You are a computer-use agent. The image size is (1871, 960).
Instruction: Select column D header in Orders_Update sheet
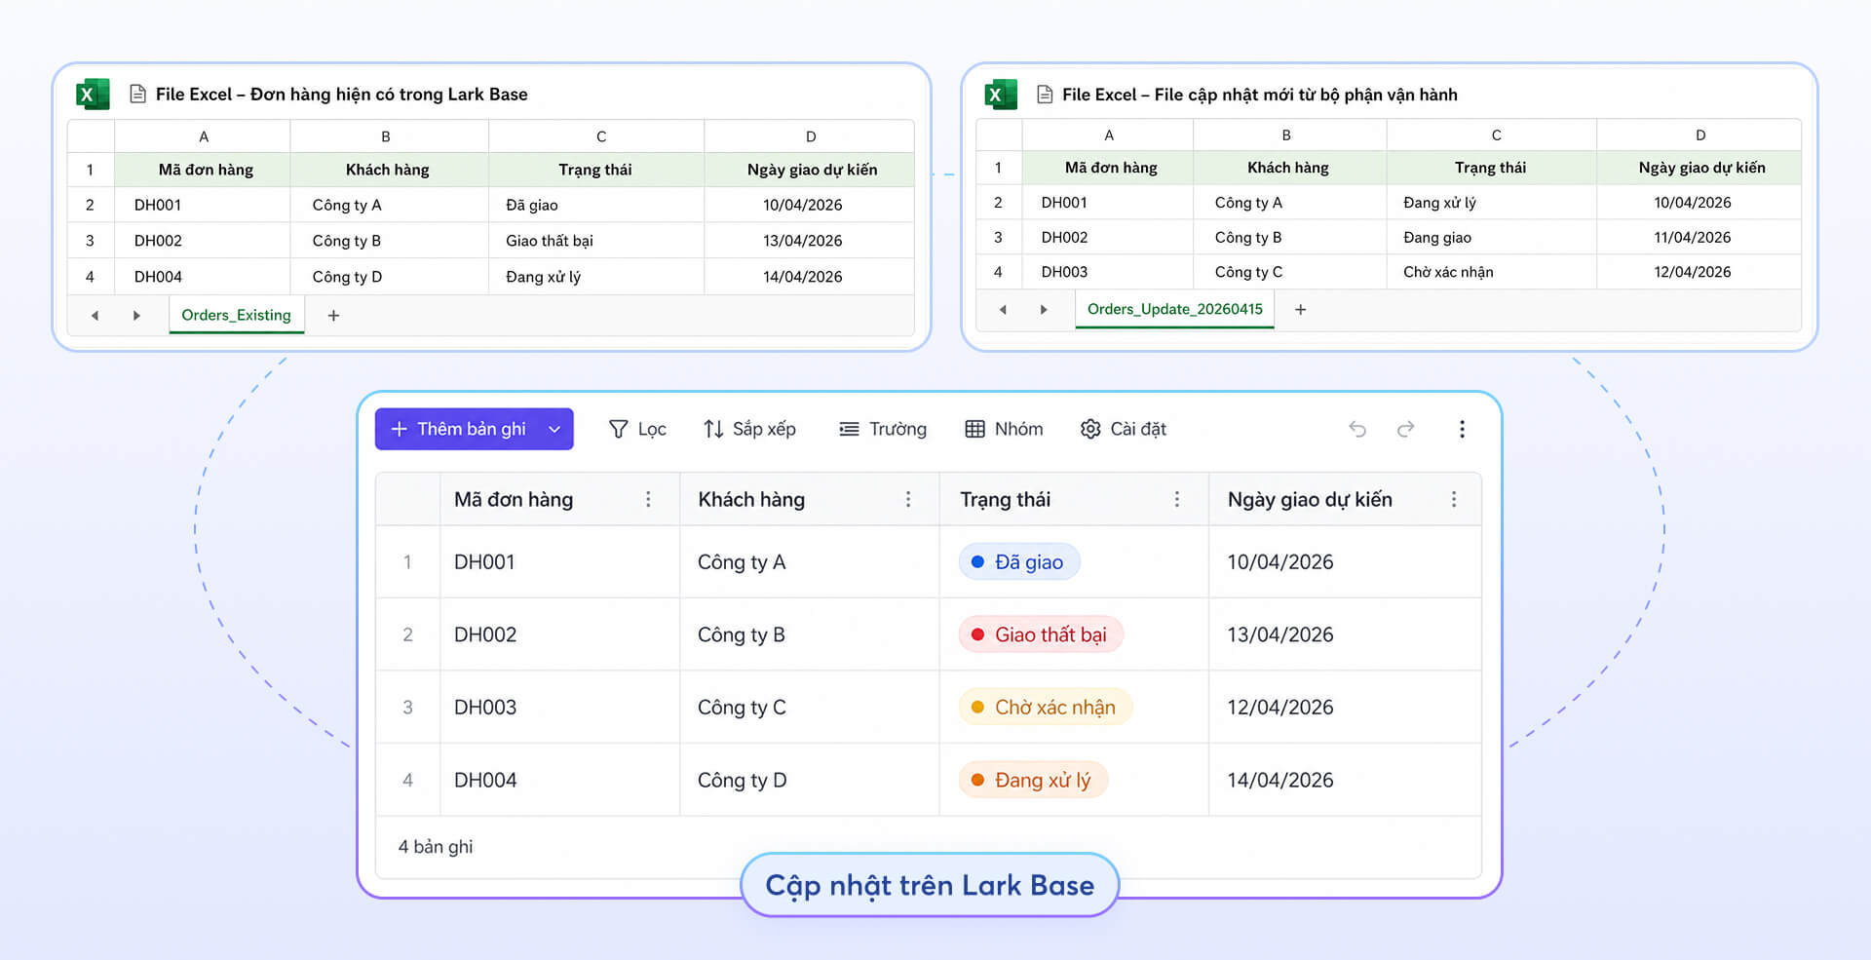point(1699,134)
